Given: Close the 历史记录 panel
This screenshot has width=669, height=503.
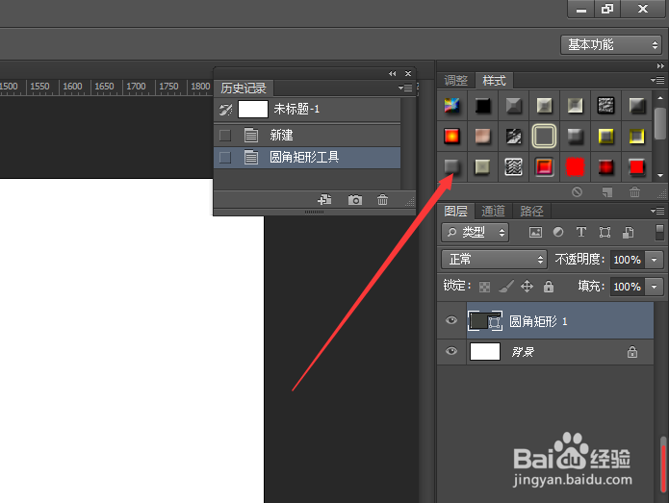Looking at the screenshot, I should [408, 73].
